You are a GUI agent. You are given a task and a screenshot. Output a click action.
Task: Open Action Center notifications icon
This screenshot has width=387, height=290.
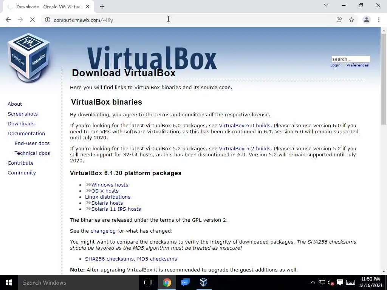point(340,282)
